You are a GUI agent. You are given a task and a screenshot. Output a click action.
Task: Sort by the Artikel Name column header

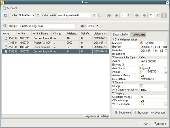pyautogui.click(x=42, y=33)
